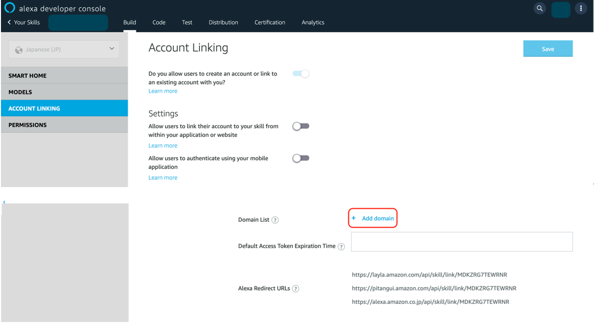Click the Default Access Token Expiration Time field
The width and height of the screenshot is (594, 323).
462,242
